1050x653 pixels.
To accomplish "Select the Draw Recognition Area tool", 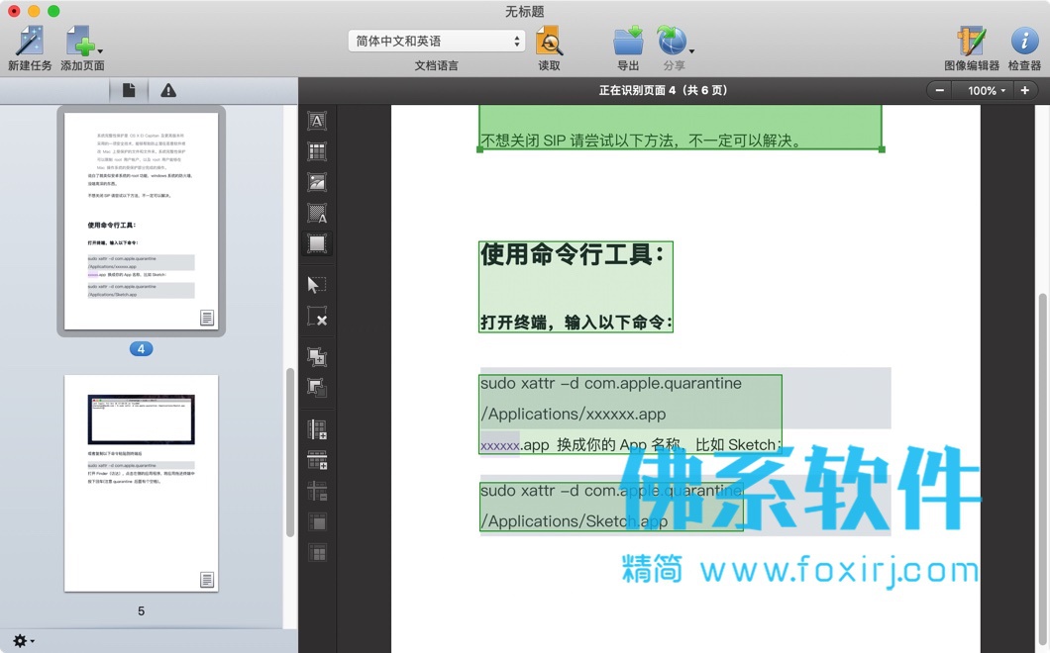I will click(x=317, y=243).
